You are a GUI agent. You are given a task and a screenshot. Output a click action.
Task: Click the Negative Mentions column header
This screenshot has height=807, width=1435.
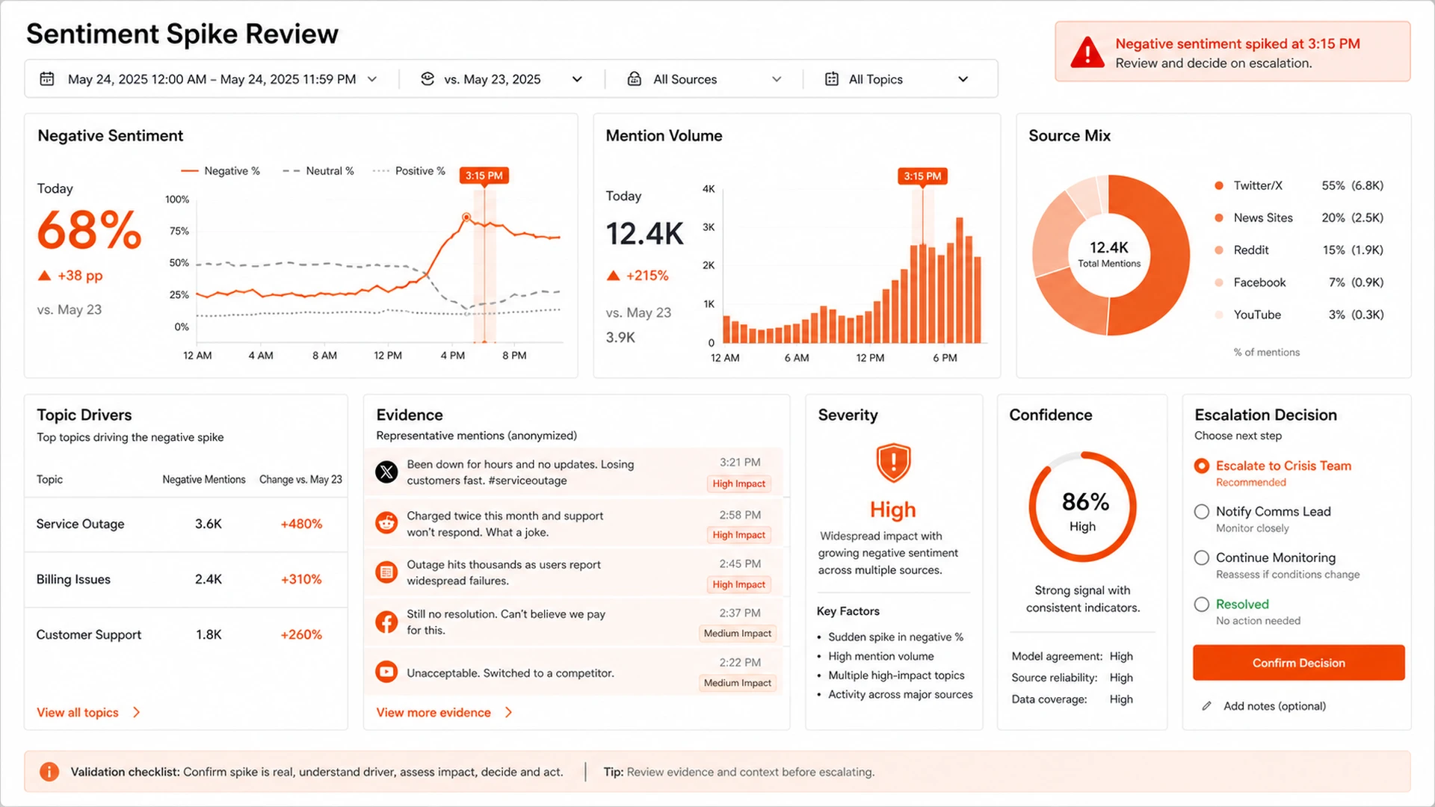(x=204, y=480)
